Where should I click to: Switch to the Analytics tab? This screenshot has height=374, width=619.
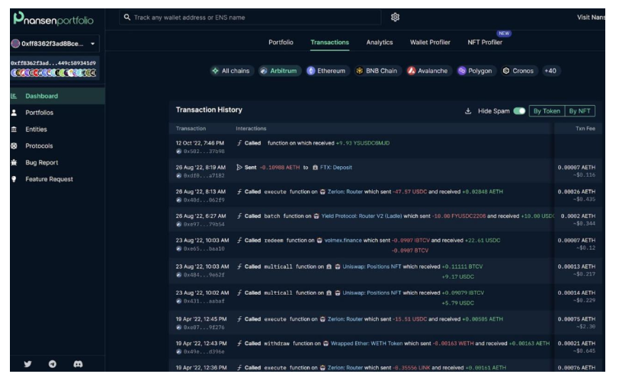(x=380, y=42)
